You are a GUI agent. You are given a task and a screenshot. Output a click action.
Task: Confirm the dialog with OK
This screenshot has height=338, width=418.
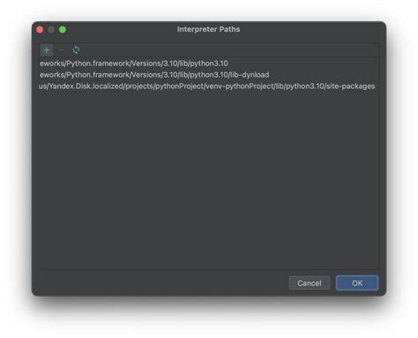357,283
